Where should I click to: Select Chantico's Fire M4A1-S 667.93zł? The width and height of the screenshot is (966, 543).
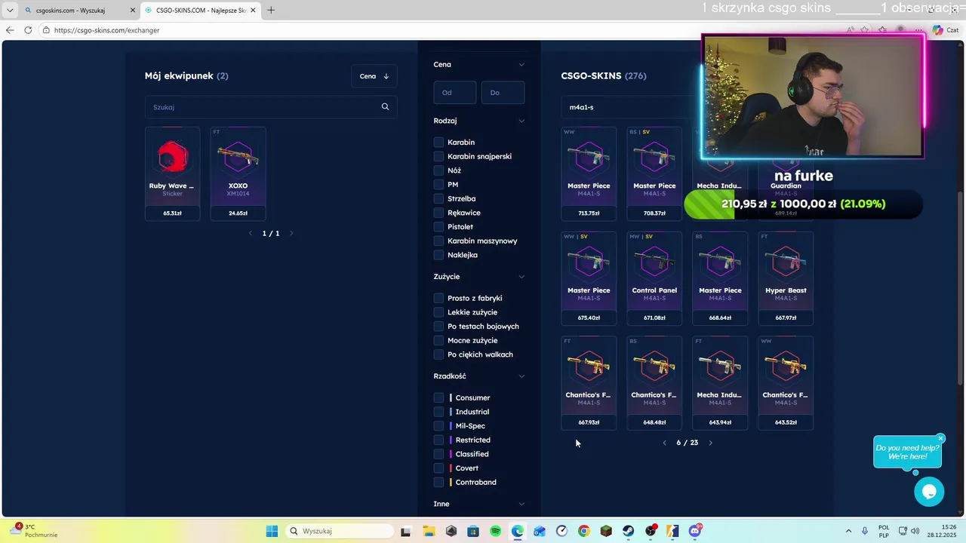[589, 383]
